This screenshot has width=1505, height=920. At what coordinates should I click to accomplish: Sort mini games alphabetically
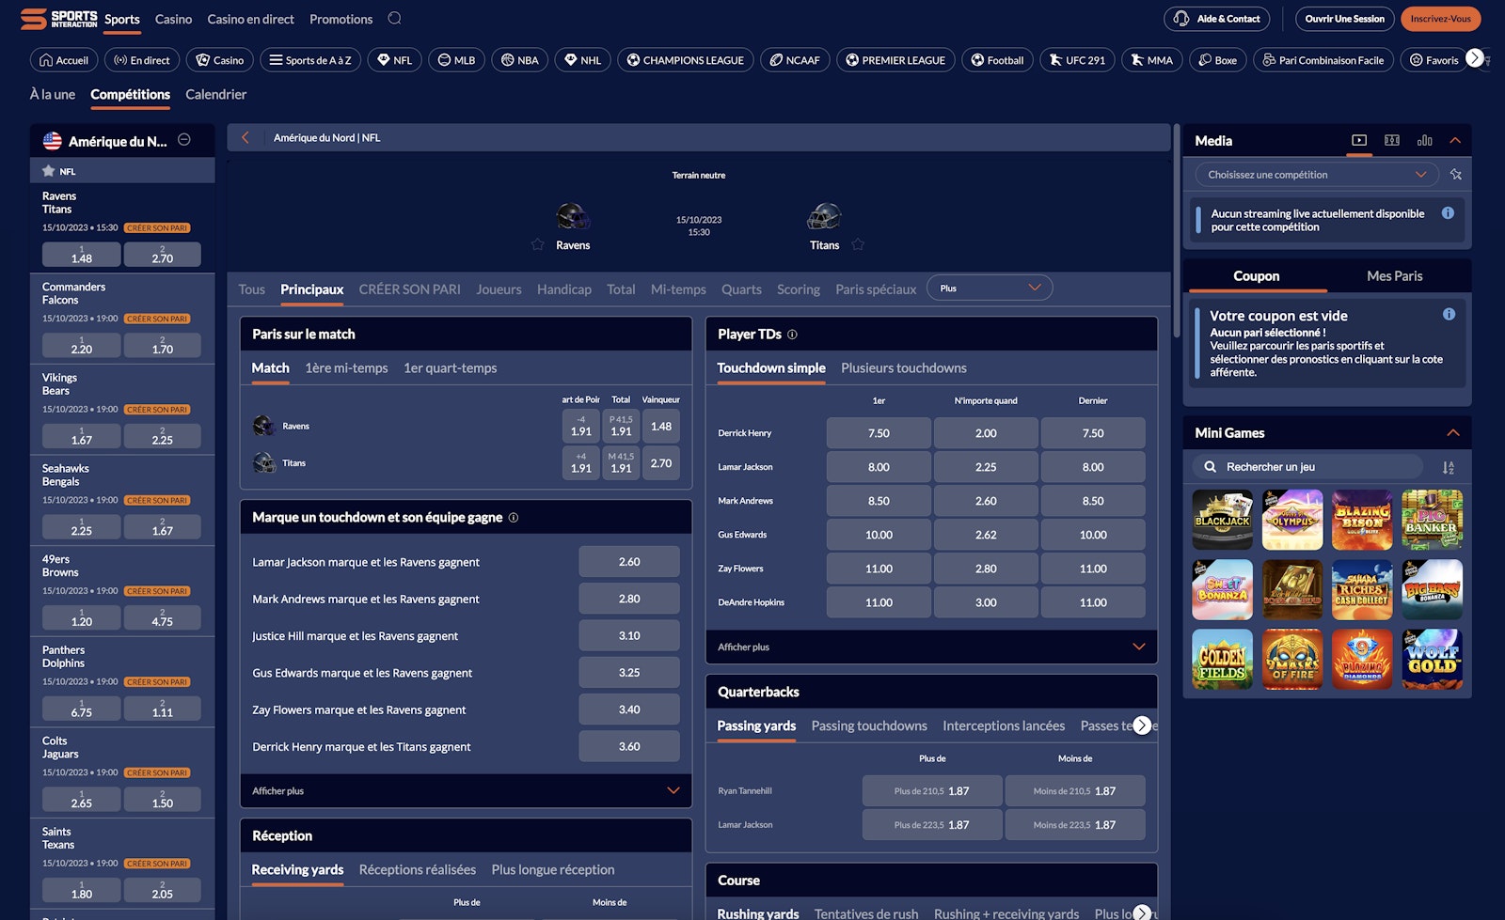(x=1448, y=467)
